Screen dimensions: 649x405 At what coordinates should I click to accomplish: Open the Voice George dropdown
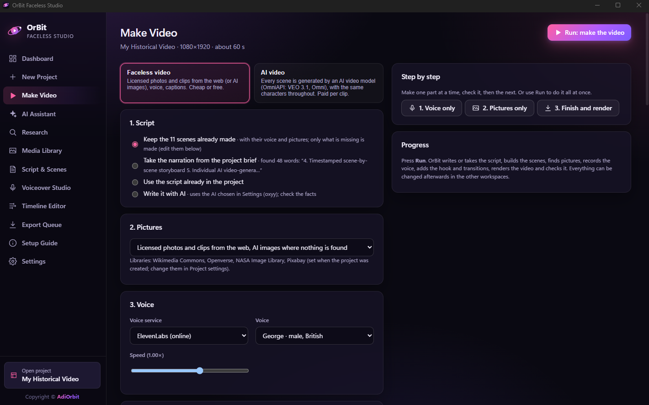[314, 336]
